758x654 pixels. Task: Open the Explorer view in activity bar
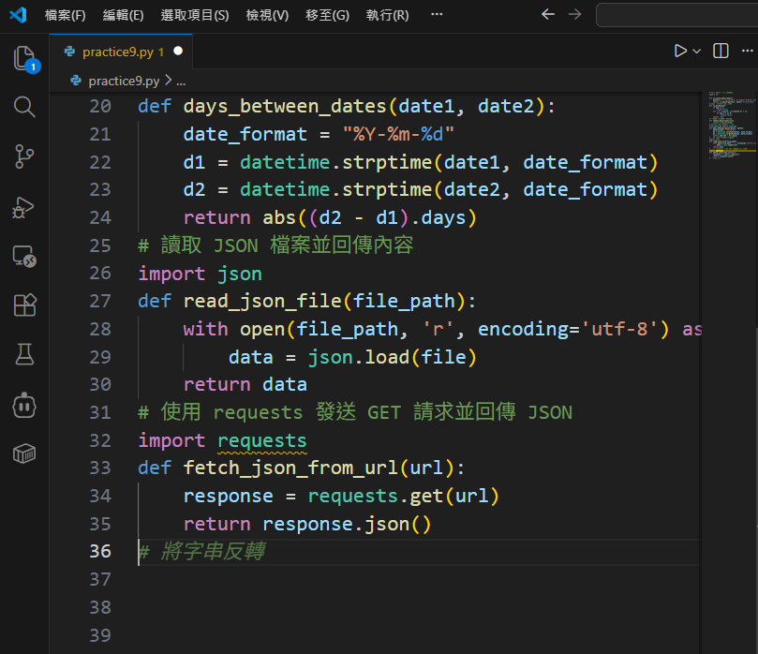(24, 59)
